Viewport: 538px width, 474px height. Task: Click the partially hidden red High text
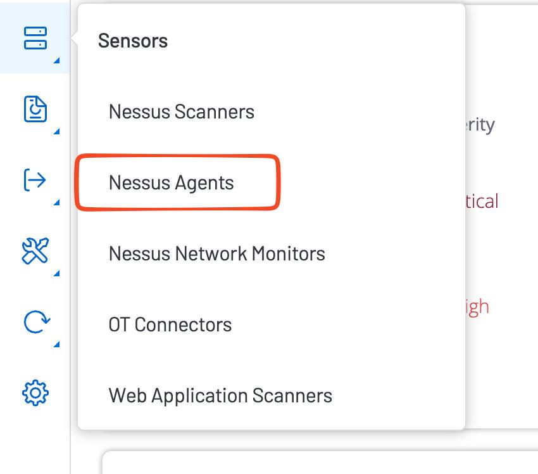coord(478,307)
